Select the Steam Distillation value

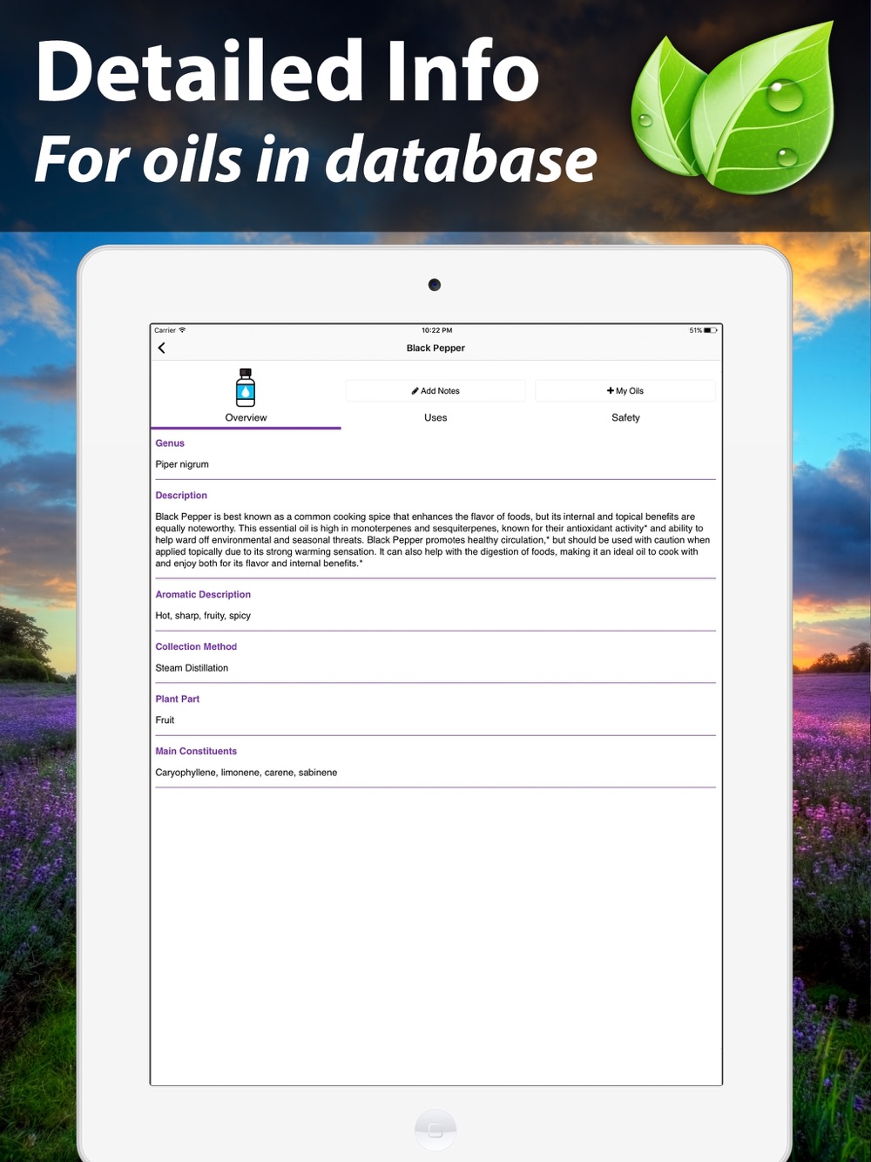click(192, 668)
